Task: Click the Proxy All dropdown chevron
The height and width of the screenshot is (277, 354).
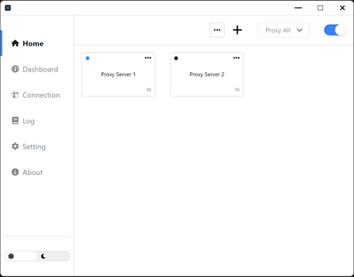Action: tap(299, 30)
